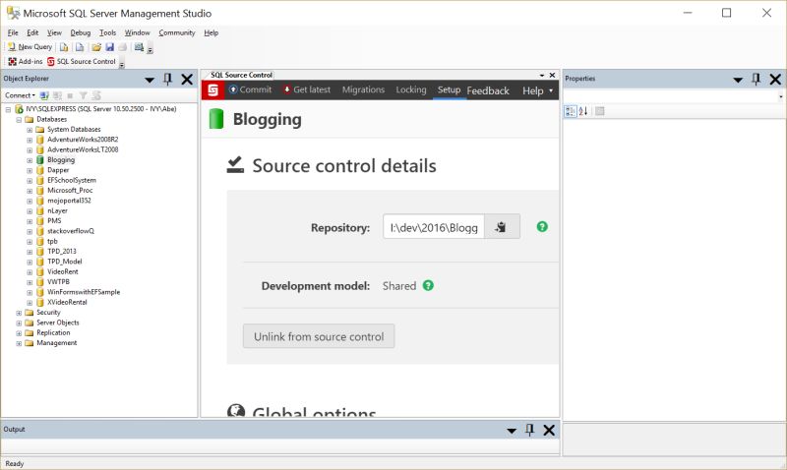The width and height of the screenshot is (787, 470).
Task: Select the Management folder
Action: coord(57,343)
